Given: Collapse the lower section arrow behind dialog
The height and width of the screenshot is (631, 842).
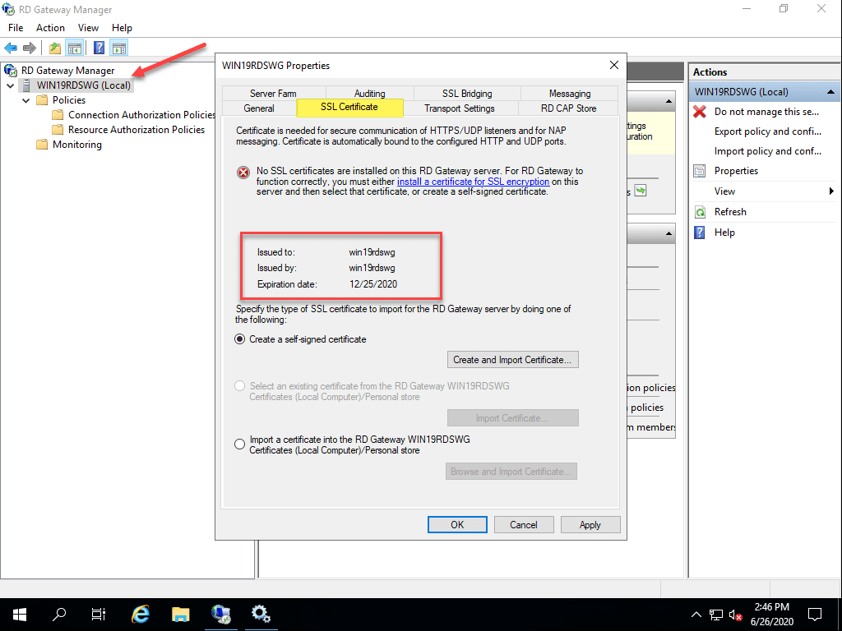Looking at the screenshot, I should 669,233.
